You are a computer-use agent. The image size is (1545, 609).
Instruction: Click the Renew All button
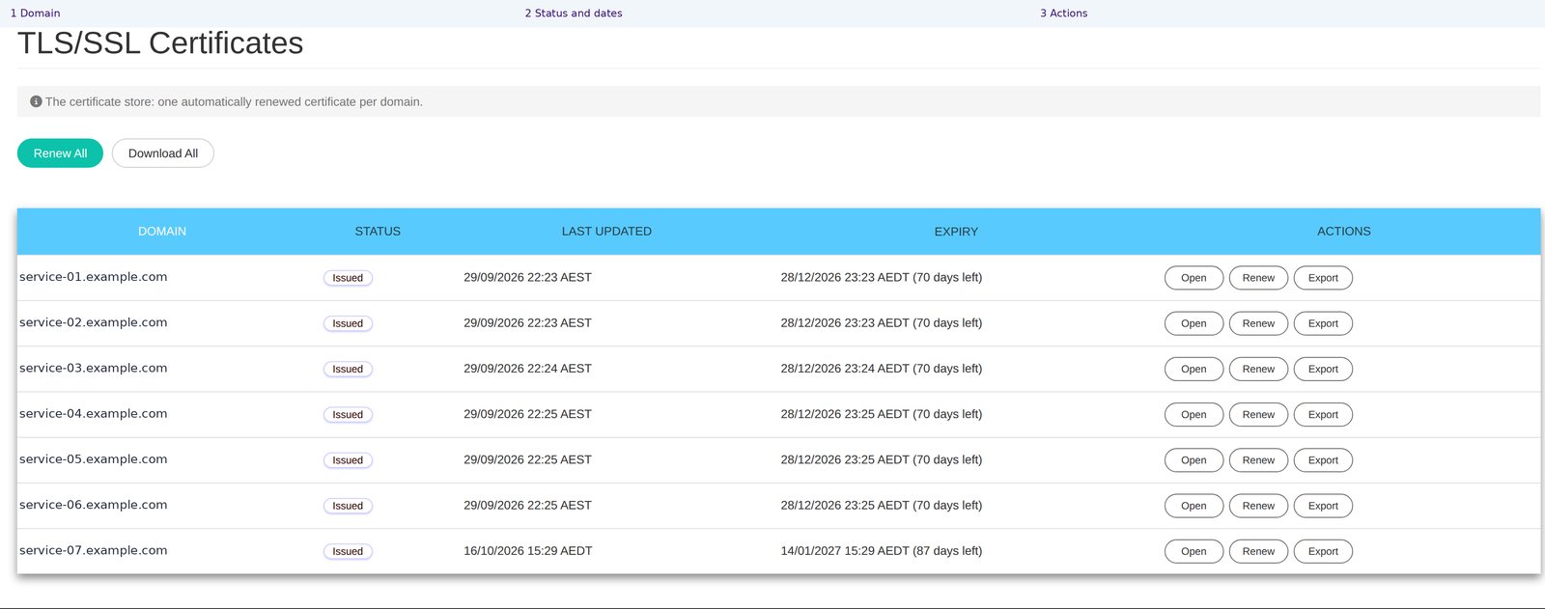click(x=60, y=153)
